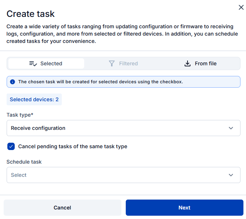The image size is (246, 219).
Task: Expand Task type using its chevron arrow
Action: 231,128
